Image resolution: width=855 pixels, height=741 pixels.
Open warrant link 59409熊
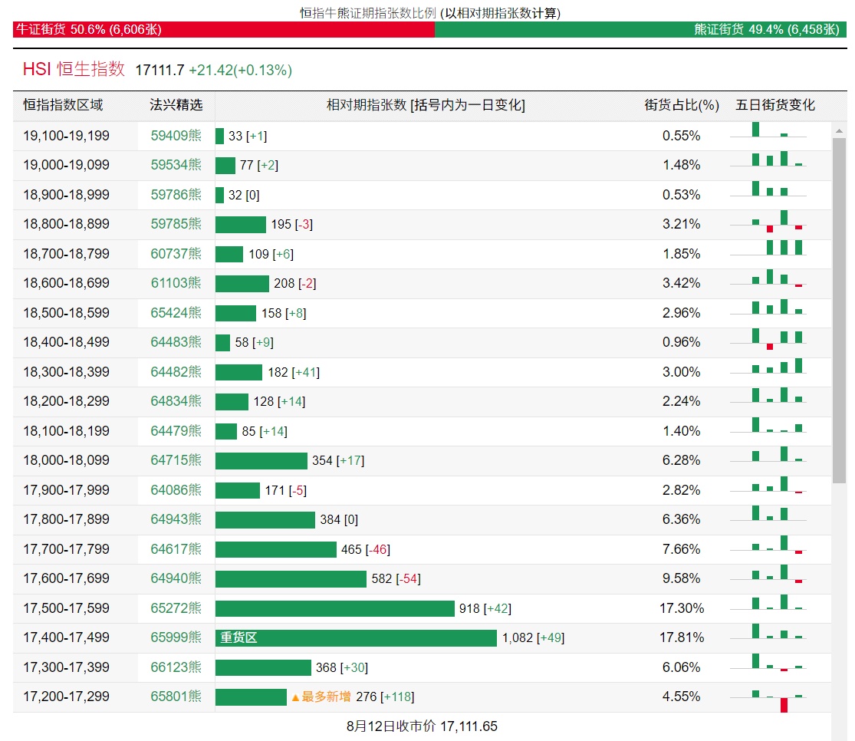(x=176, y=136)
